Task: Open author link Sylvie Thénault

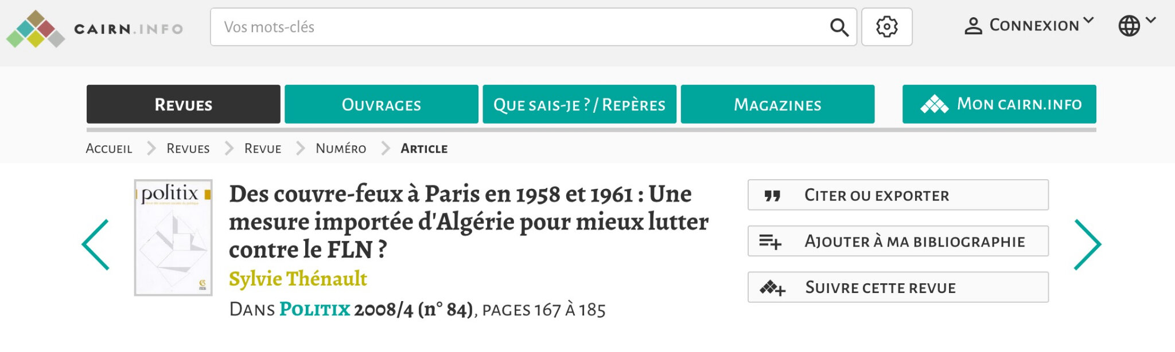Action: pos(298,279)
